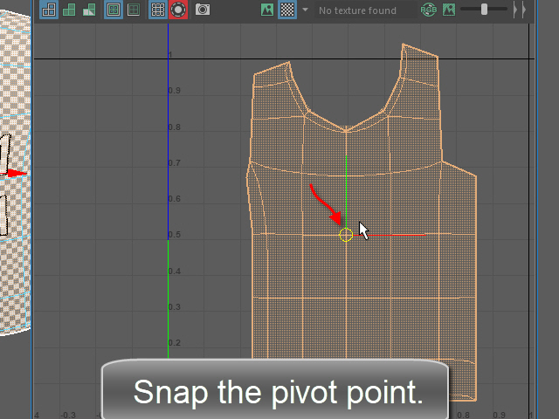Click the yellow pivot point circle
The image size is (559, 419).
tap(346, 234)
